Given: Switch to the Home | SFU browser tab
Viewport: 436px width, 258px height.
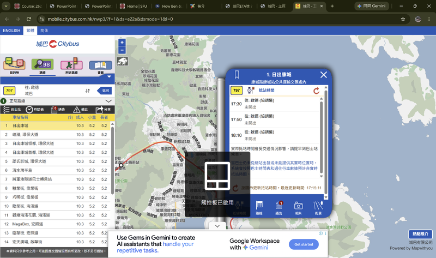Looking at the screenshot, I should tap(133, 6).
